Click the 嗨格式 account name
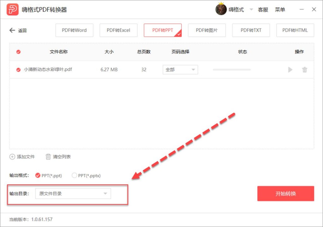The height and width of the screenshot is (227, 323). (236, 10)
